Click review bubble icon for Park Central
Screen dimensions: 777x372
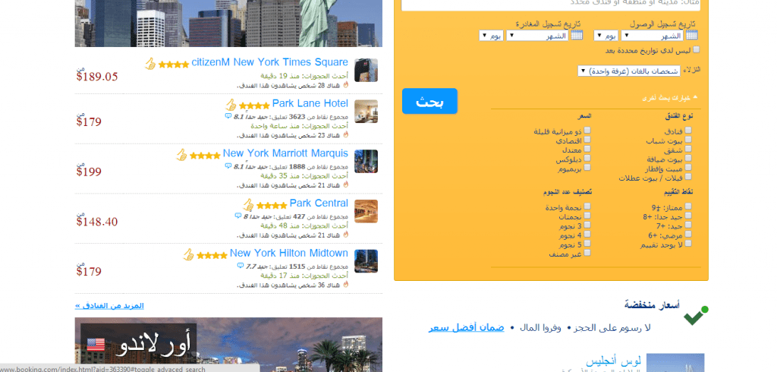pos(238,216)
